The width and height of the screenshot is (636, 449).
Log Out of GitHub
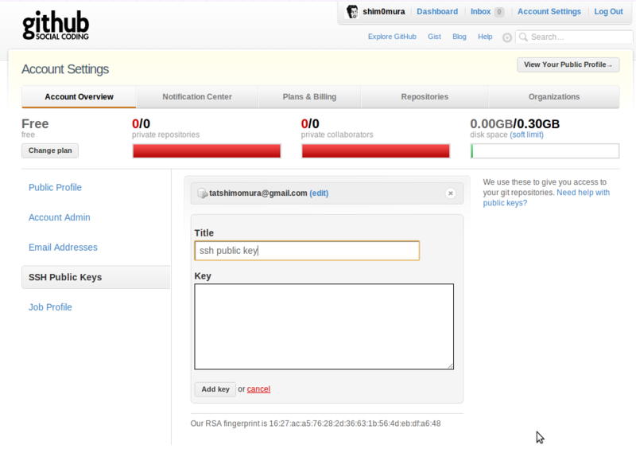click(x=608, y=12)
